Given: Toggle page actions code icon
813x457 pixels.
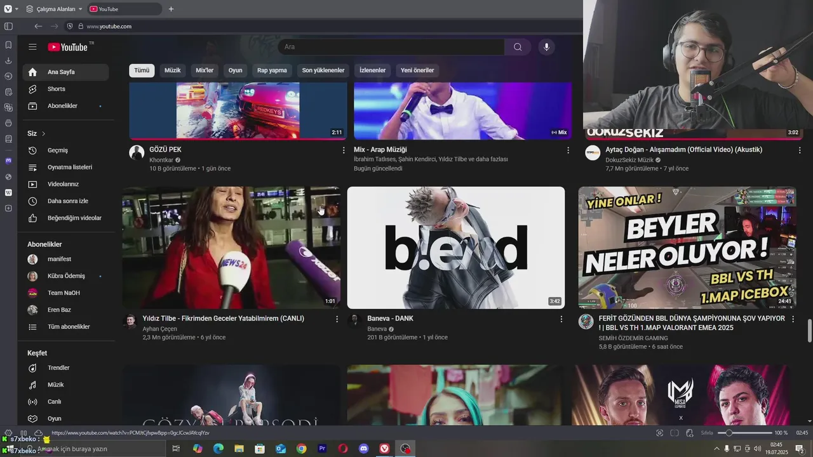Looking at the screenshot, I should click(x=689, y=433).
